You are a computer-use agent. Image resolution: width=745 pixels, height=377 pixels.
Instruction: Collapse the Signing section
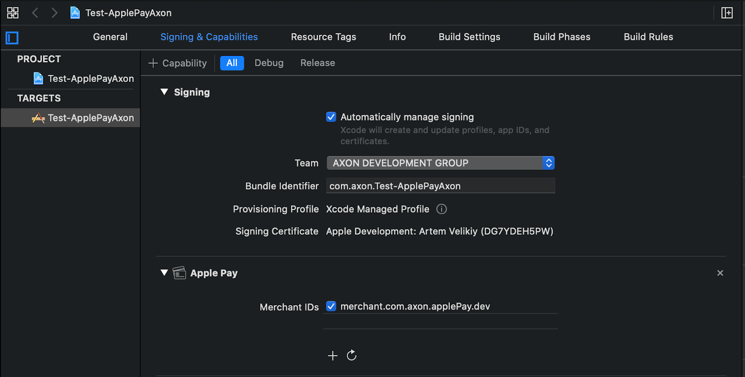(x=164, y=92)
